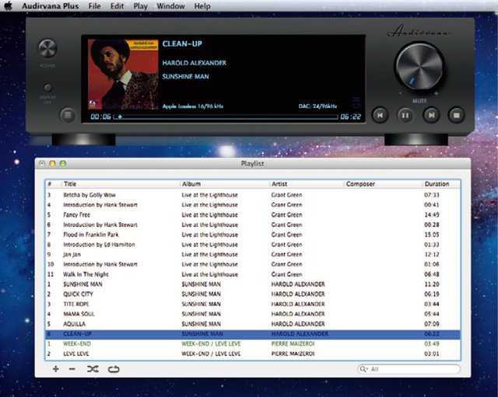Toggle repeat mode in playlist
498x397 pixels.
[x=114, y=369]
